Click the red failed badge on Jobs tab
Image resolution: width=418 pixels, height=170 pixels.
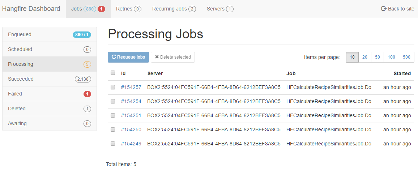pos(101,9)
